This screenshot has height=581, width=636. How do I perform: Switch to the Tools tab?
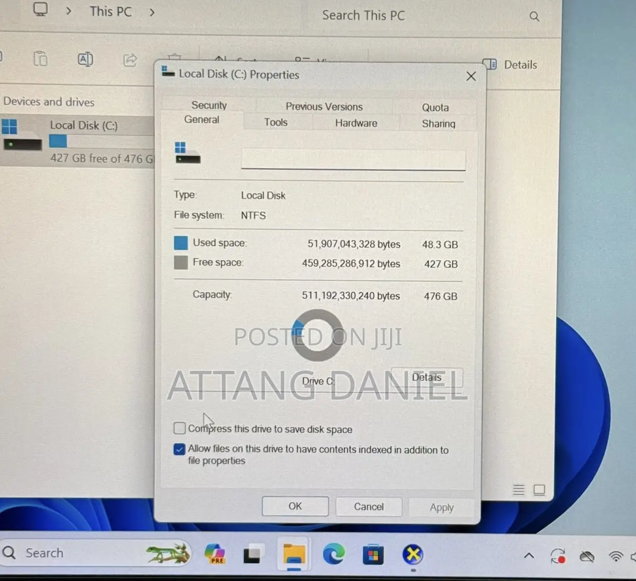276,122
